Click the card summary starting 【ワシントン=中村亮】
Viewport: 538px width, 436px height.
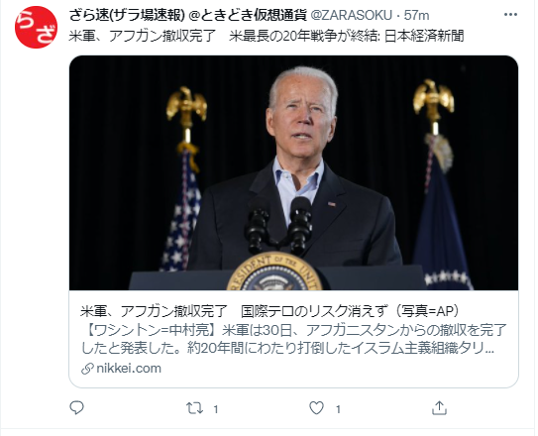tap(293, 339)
